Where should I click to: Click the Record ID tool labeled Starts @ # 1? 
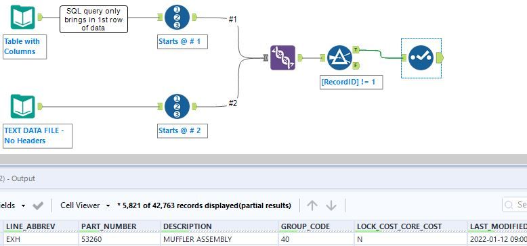177,17
